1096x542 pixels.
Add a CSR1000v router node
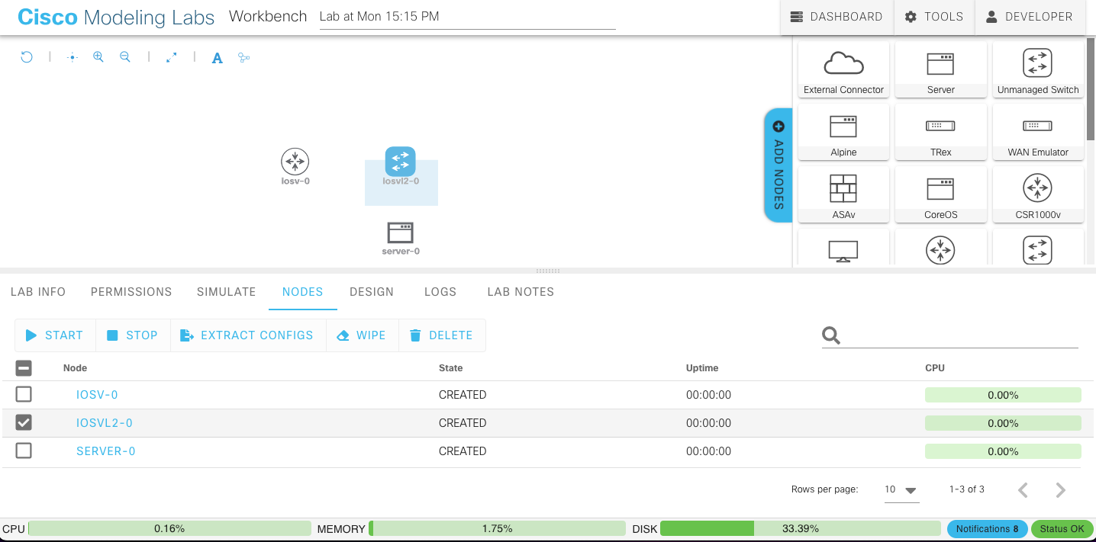click(x=1038, y=194)
